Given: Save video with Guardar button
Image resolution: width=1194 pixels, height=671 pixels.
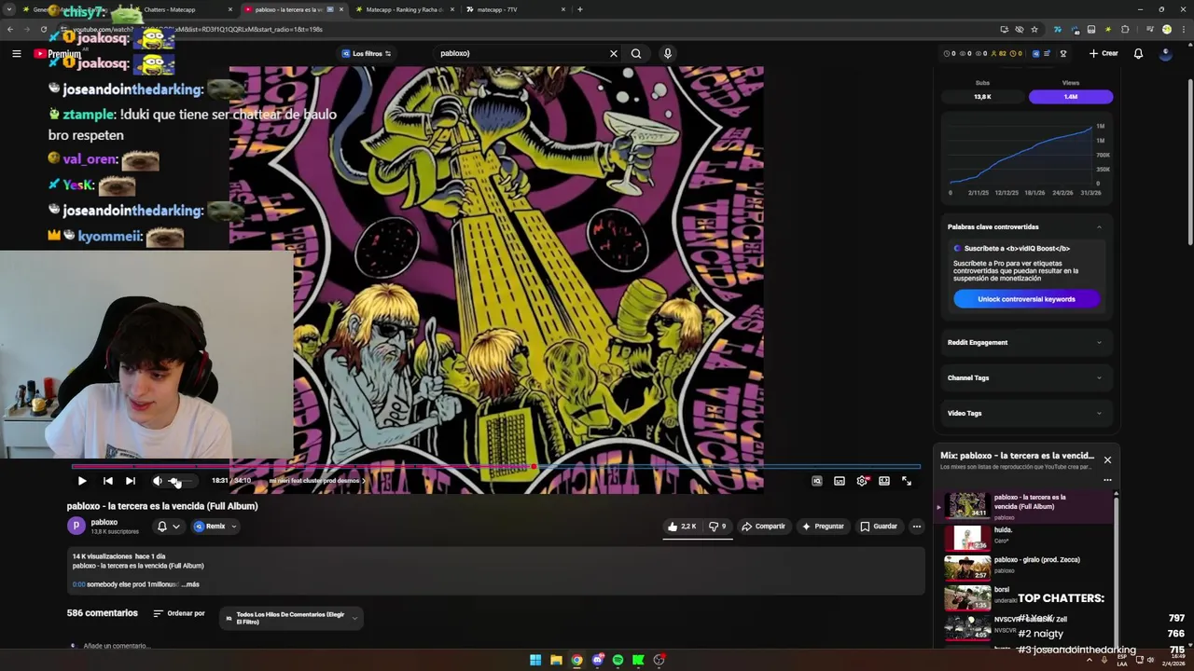Looking at the screenshot, I should tap(879, 527).
